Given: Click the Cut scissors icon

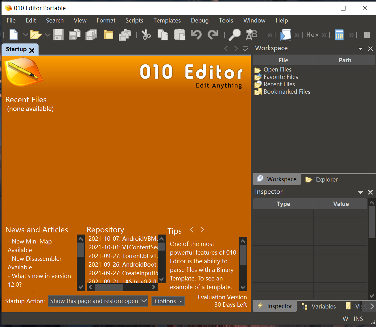Looking at the screenshot, I should coord(146,35).
